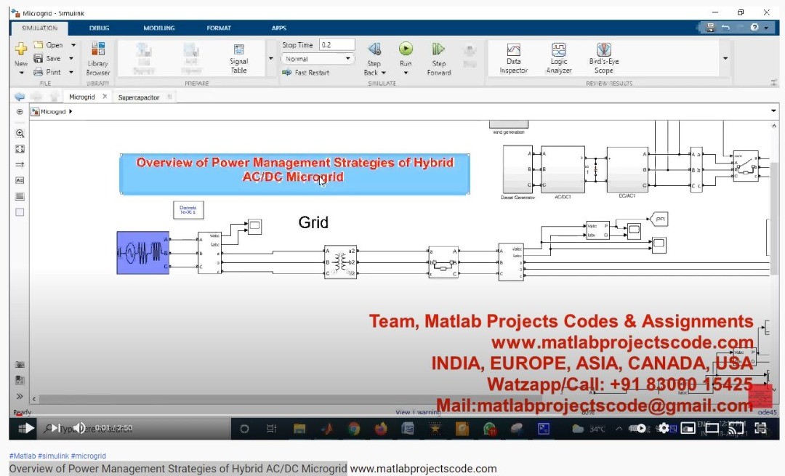The height and width of the screenshot is (476, 785).
Task: Click the Fit to View palette icon
Action: pos(20,149)
